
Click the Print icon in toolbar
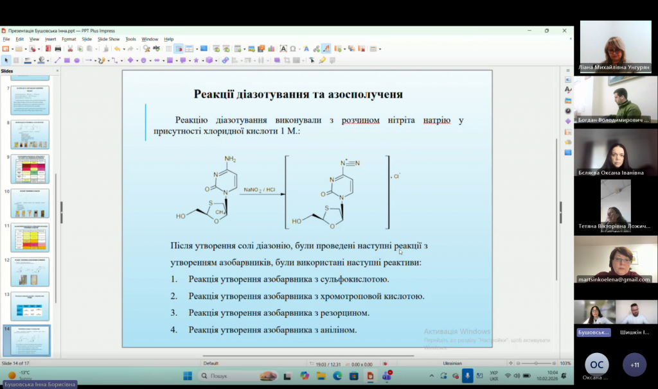point(58,49)
